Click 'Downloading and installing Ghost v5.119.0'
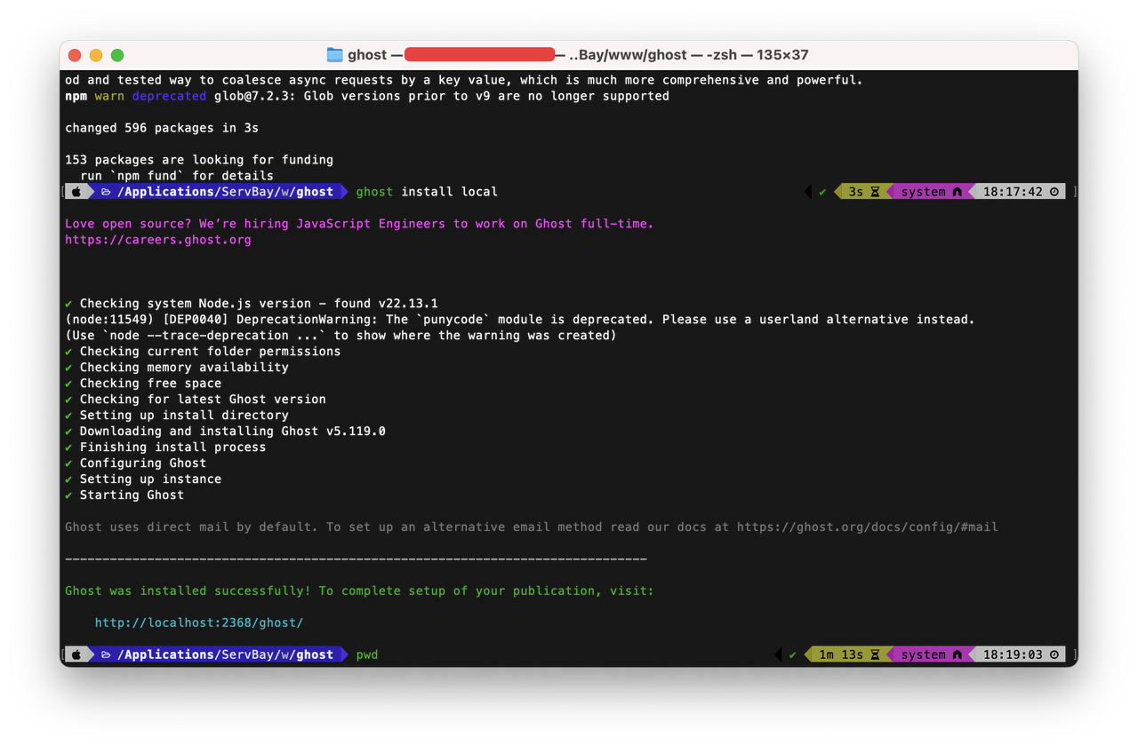 pos(233,432)
